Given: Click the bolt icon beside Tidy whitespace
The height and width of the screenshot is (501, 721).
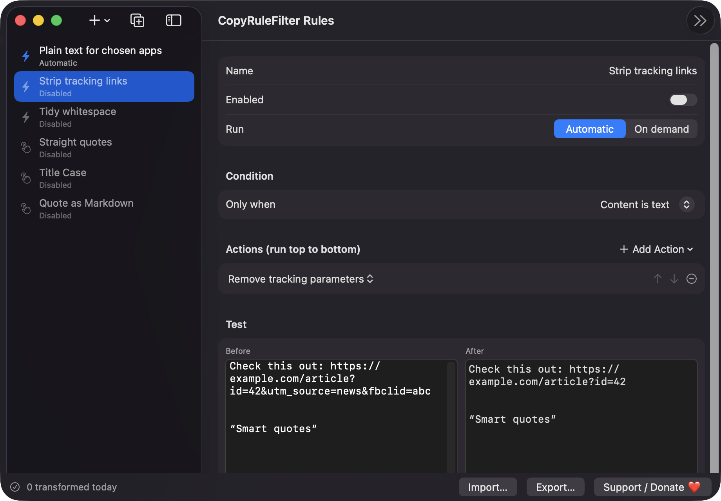Looking at the screenshot, I should click(26, 117).
